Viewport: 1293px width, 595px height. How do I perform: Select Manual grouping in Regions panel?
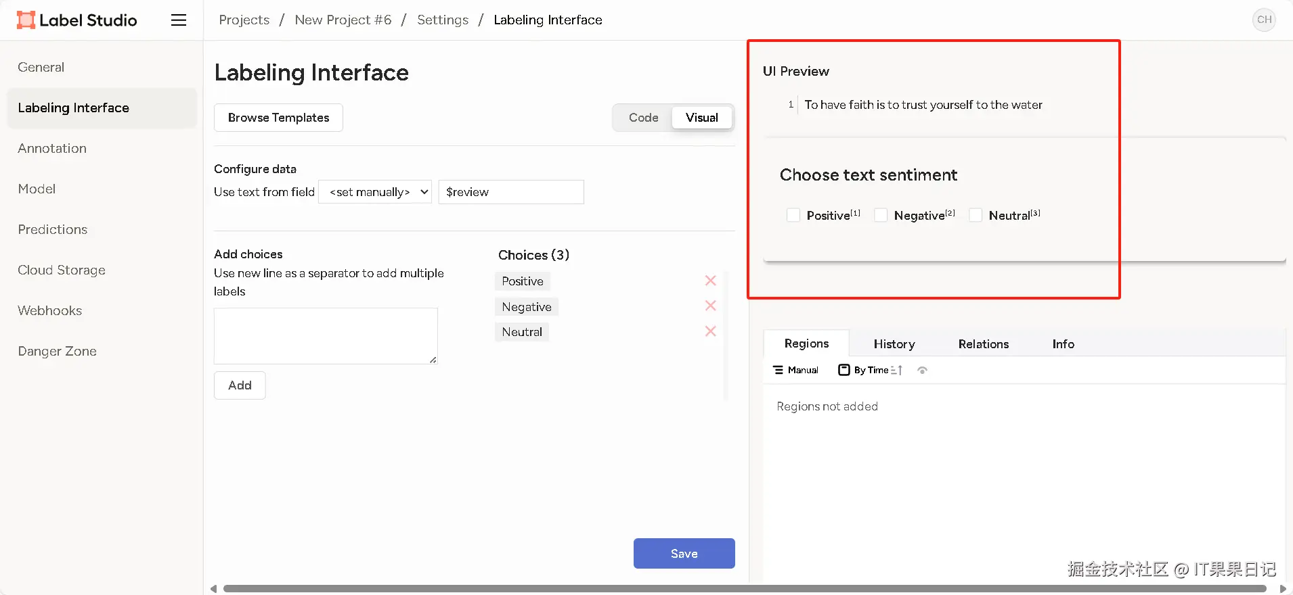point(795,370)
